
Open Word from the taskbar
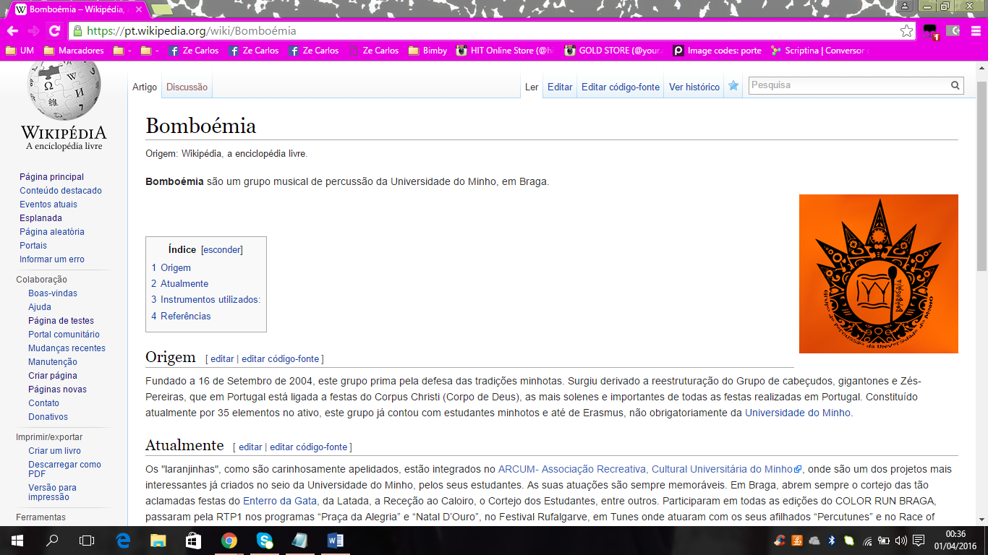(x=335, y=541)
